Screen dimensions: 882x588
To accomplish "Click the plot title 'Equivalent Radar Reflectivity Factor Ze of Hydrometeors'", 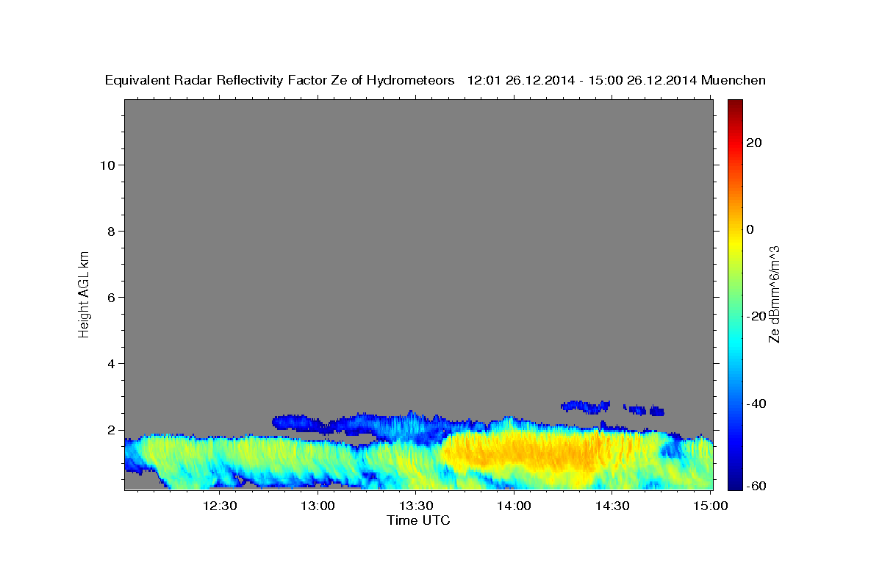I will (x=280, y=81).
